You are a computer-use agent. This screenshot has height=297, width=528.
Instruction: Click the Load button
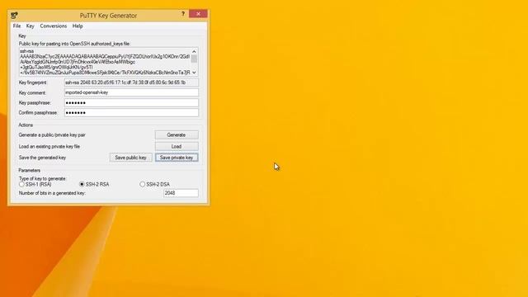[177, 147]
